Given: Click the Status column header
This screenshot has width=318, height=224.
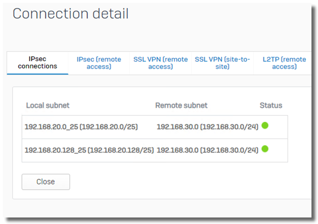Looking at the screenshot, I should click(271, 105).
